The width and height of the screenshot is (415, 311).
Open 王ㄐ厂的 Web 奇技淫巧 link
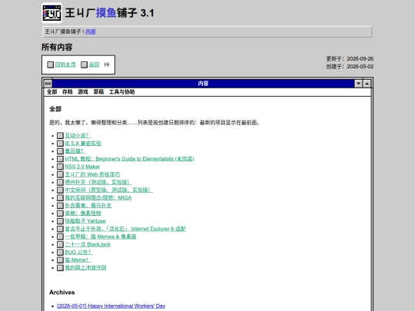(x=92, y=174)
